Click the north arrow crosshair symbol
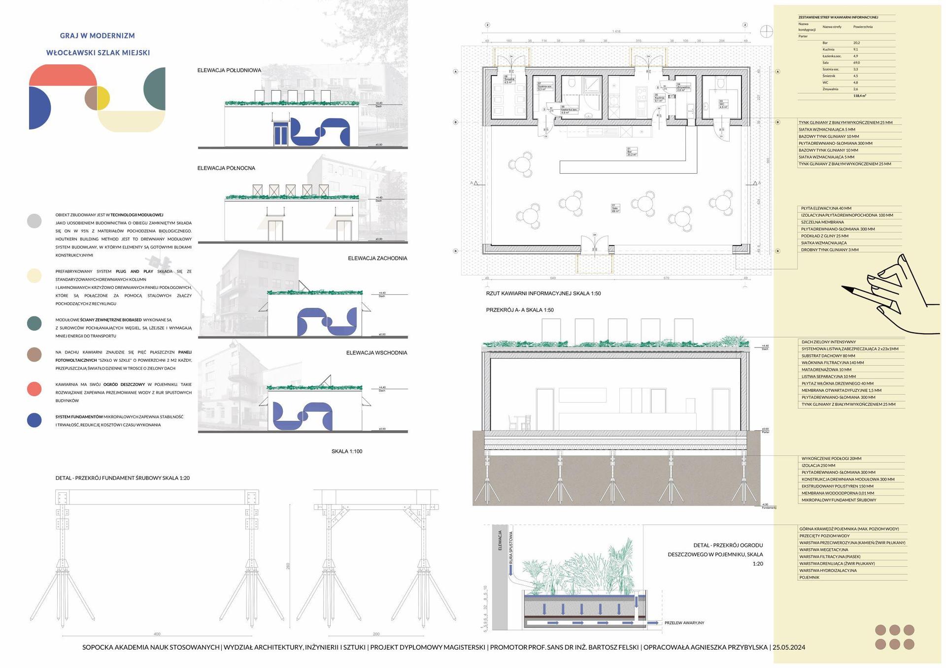Viewport: 946px width, 668px height. [x=766, y=32]
